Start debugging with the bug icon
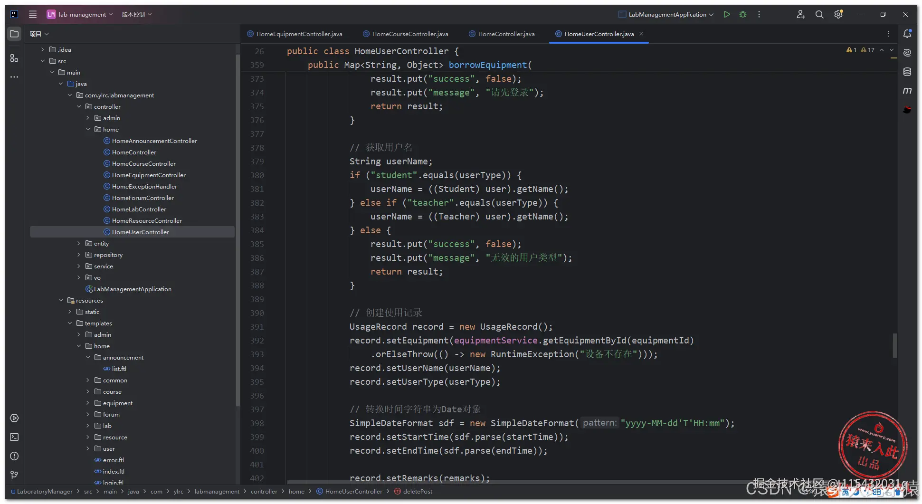This screenshot has height=504, width=922. point(743,14)
